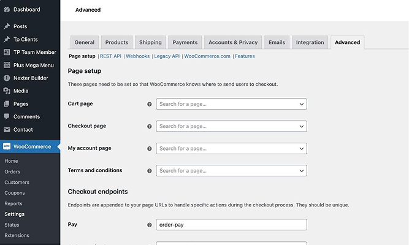Click the Plus Mega Menu icon
Screen dimensions: 409x245
pos(7,65)
